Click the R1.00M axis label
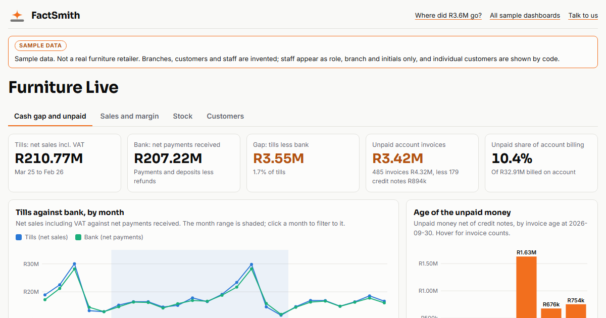The image size is (606, 318). coord(428,291)
